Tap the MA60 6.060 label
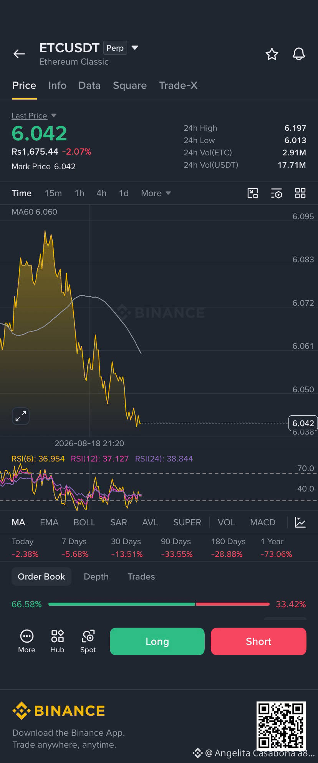The height and width of the screenshot is (763, 318). 34,212
